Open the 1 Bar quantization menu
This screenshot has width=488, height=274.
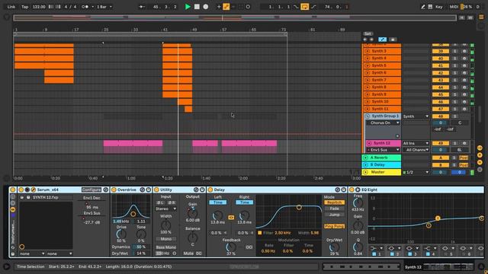[x=104, y=7]
